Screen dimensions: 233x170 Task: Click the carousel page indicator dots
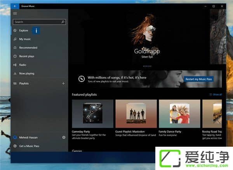147,66
